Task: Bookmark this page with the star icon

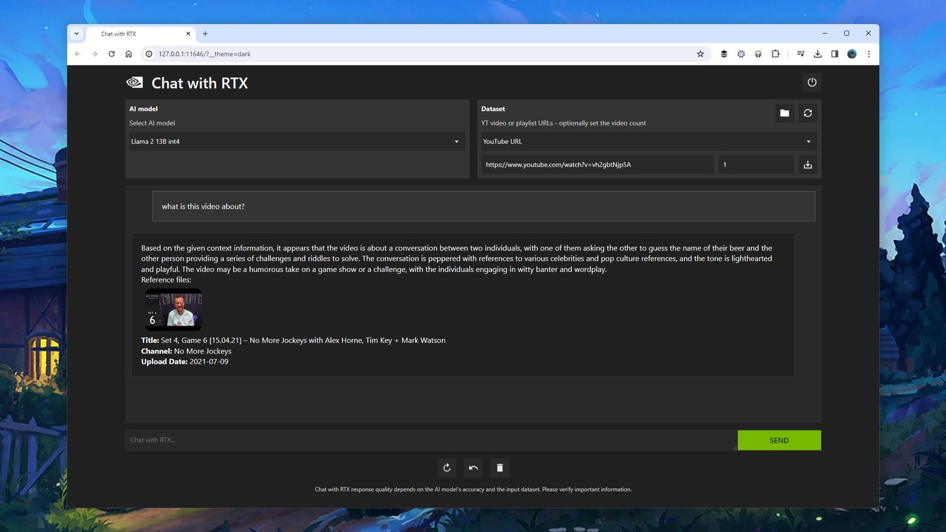Action: point(701,54)
